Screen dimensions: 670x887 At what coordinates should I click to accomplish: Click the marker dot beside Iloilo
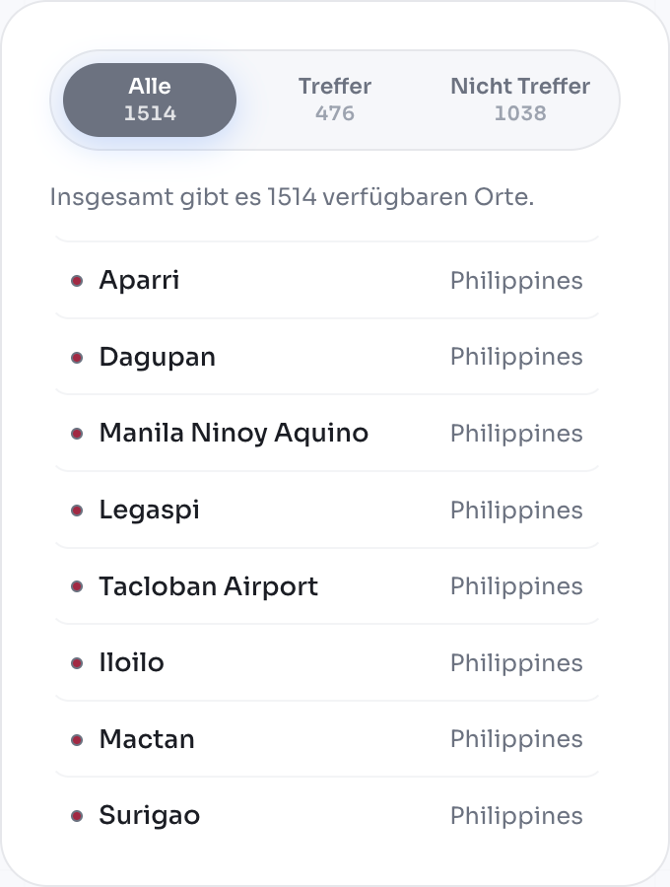tap(77, 663)
